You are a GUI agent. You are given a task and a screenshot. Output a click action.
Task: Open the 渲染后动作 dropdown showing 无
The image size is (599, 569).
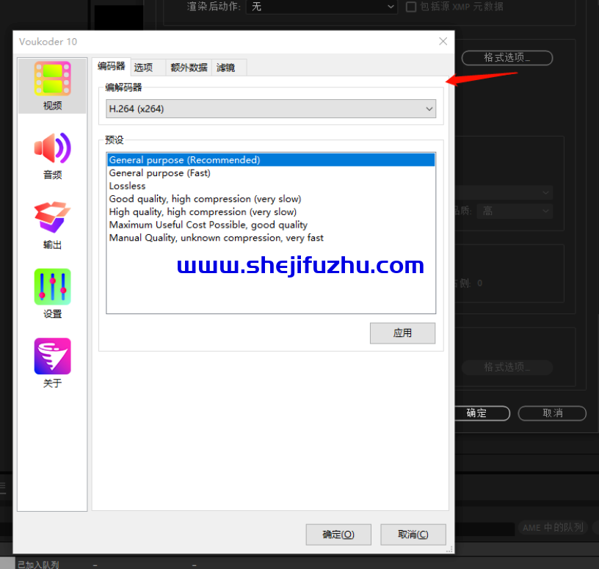pyautogui.click(x=322, y=7)
